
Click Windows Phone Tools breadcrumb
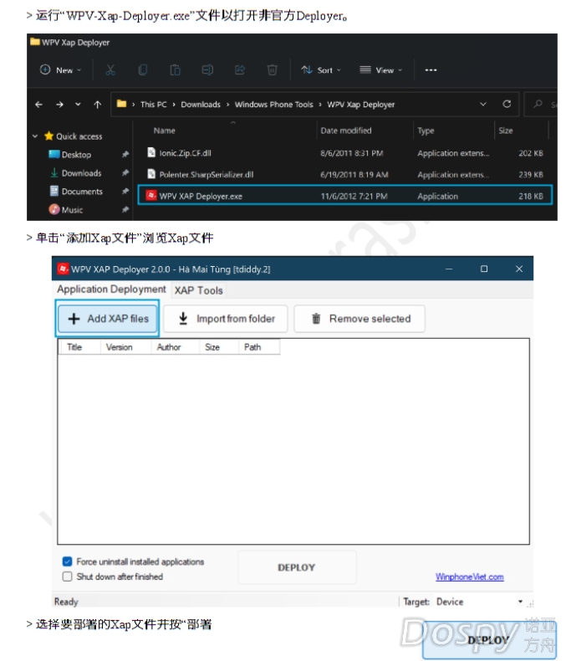[x=273, y=104]
